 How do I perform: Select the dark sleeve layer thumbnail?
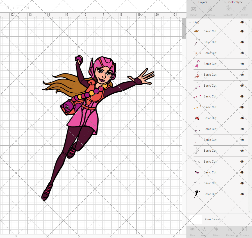pyautogui.click(x=197, y=42)
